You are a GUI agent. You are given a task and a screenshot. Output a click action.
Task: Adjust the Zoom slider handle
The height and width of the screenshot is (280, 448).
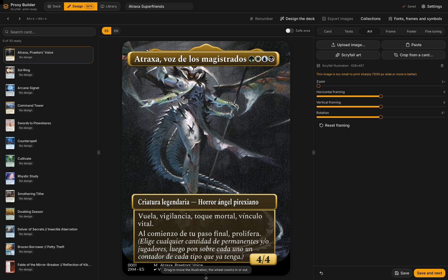pyautogui.click(x=318, y=86)
